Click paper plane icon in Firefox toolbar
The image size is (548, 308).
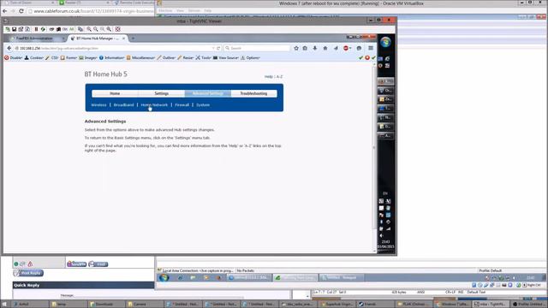coord(336,48)
